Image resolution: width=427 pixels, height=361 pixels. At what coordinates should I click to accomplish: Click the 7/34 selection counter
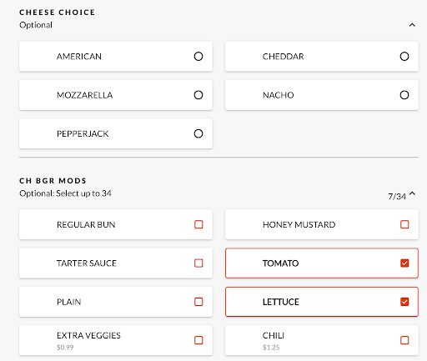(397, 197)
